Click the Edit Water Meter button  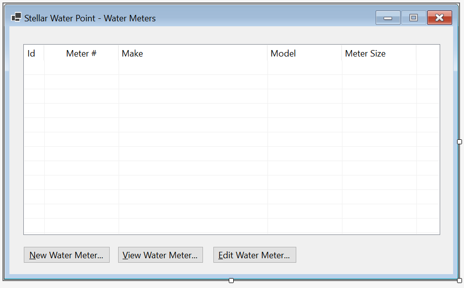coord(255,255)
